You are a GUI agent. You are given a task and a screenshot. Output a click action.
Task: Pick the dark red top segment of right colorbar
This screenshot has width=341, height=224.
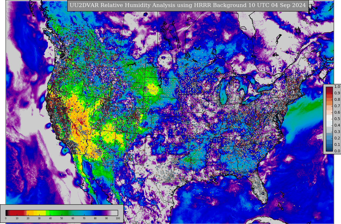[329, 90]
